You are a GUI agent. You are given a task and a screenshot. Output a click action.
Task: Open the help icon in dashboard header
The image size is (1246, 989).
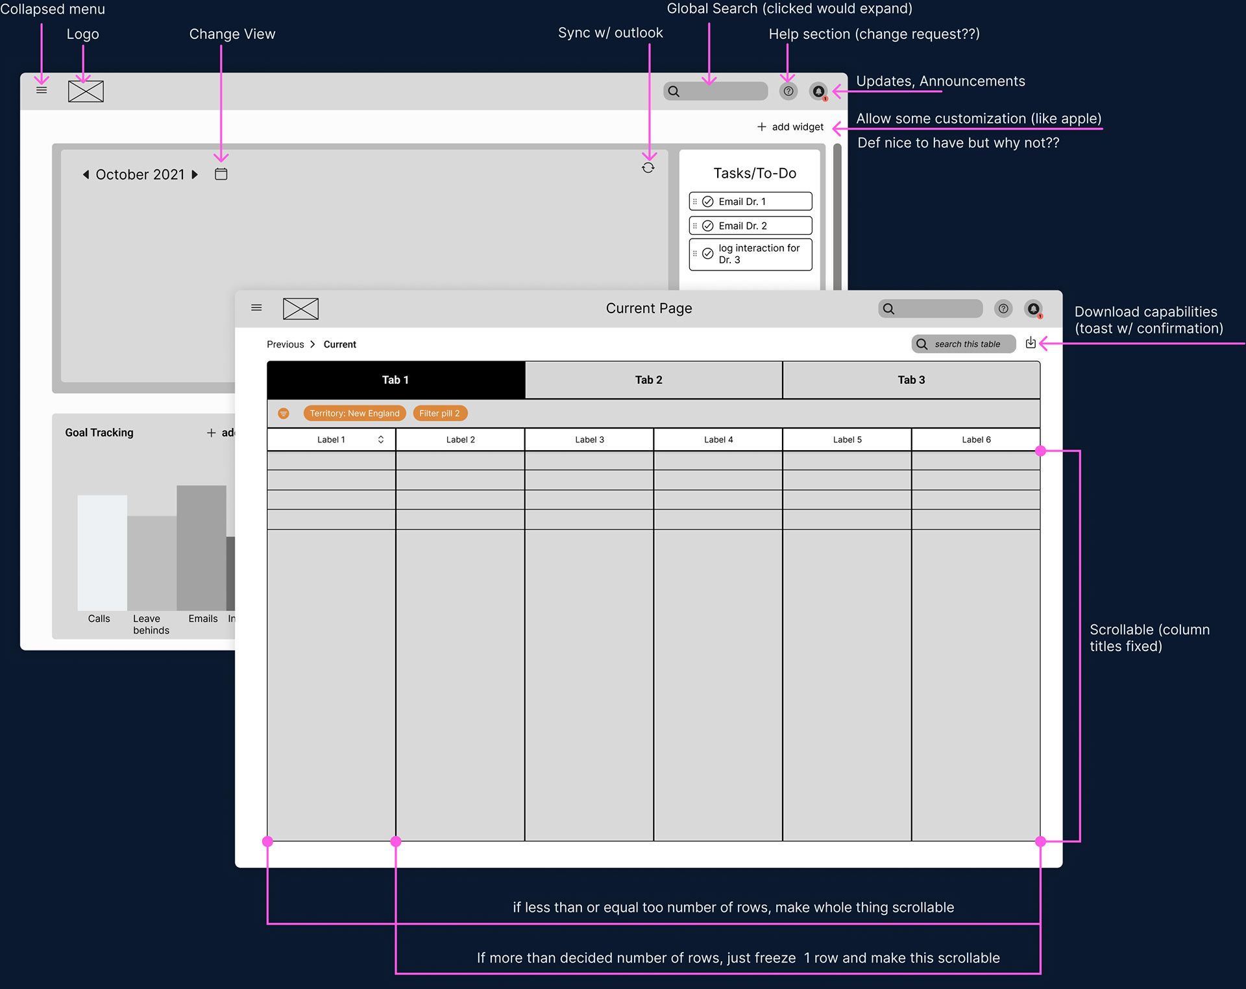[788, 91]
